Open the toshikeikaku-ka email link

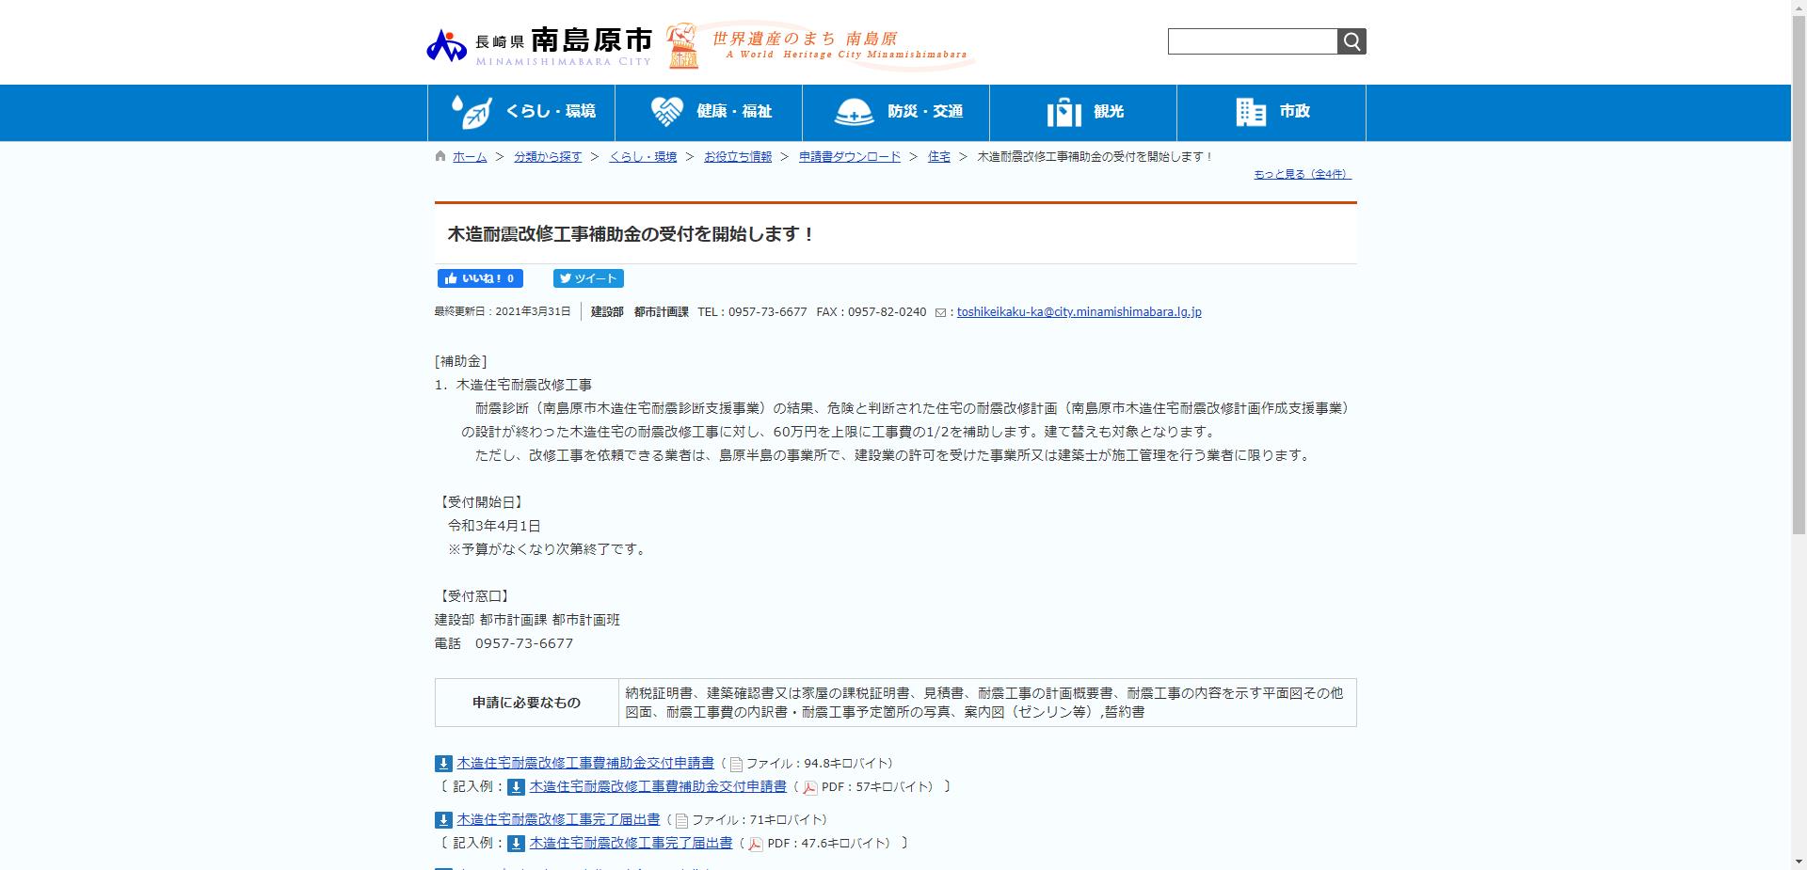(1078, 311)
